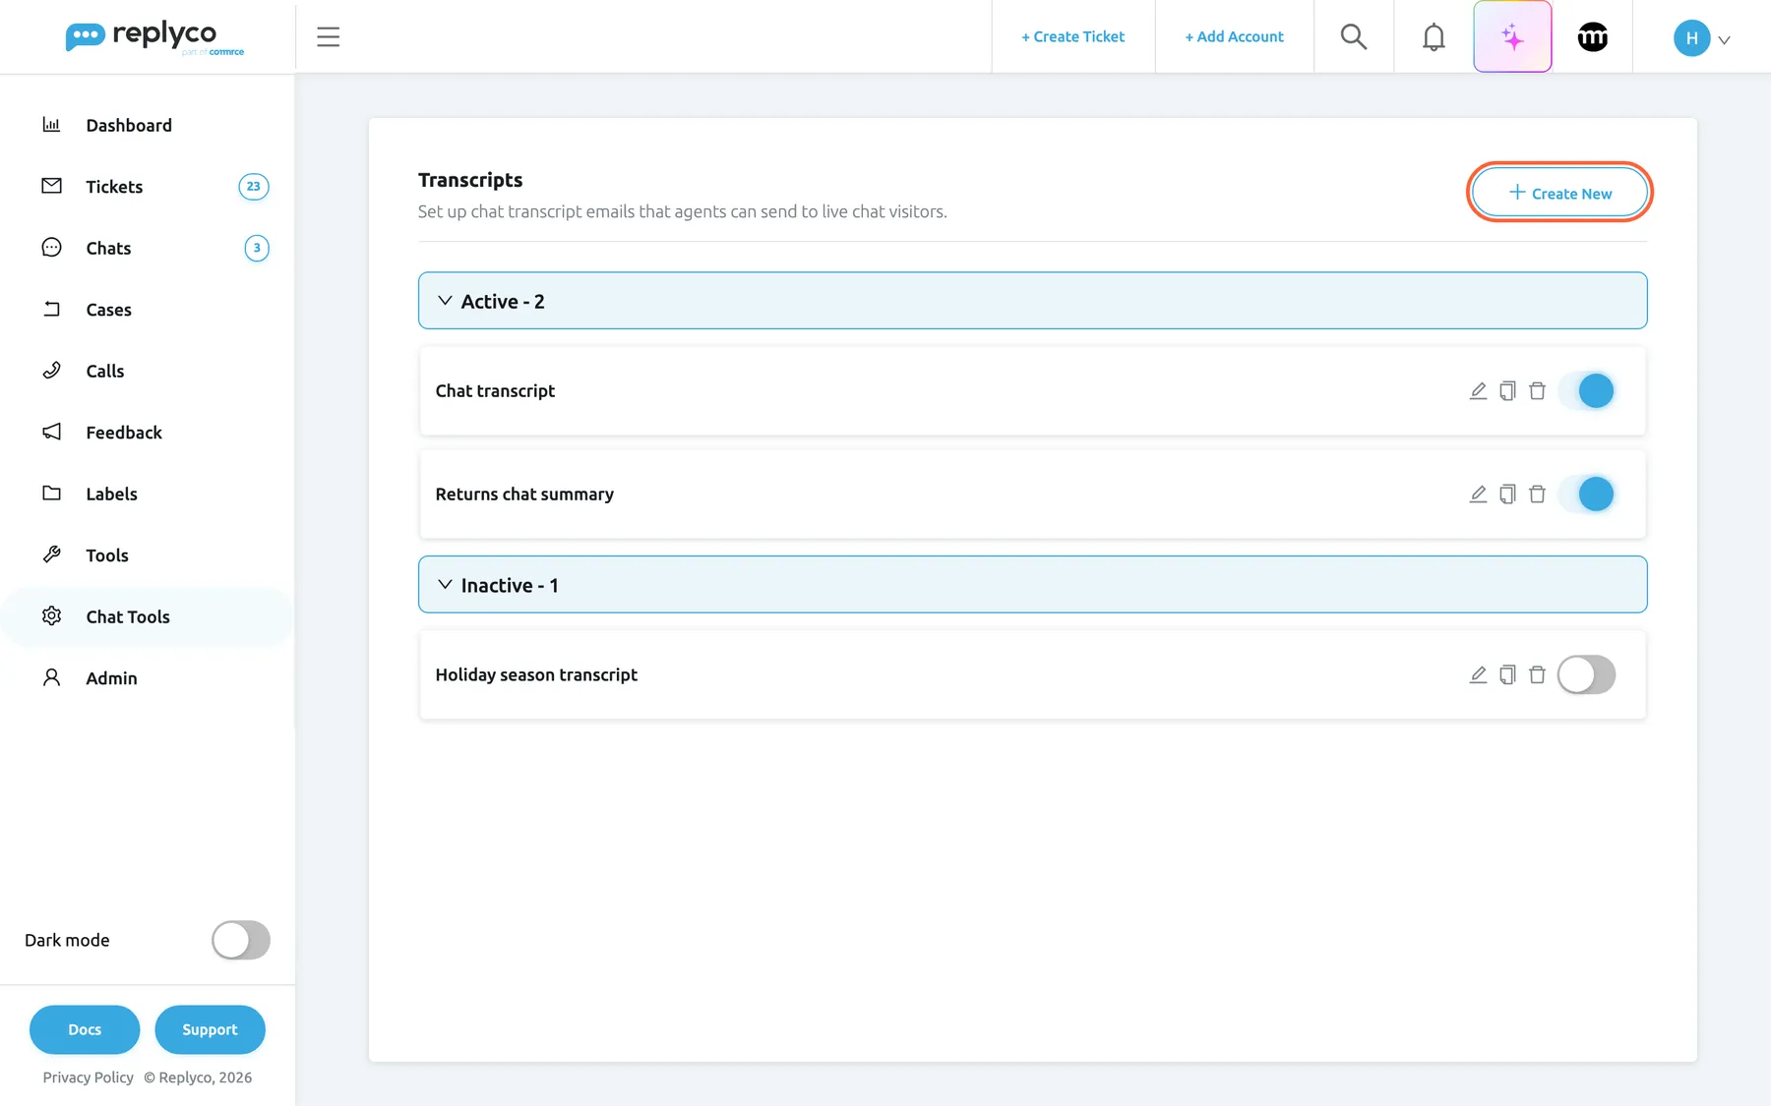Image resolution: width=1771 pixels, height=1106 pixels.
Task: Click the hamburger menu icon
Action: [328, 37]
